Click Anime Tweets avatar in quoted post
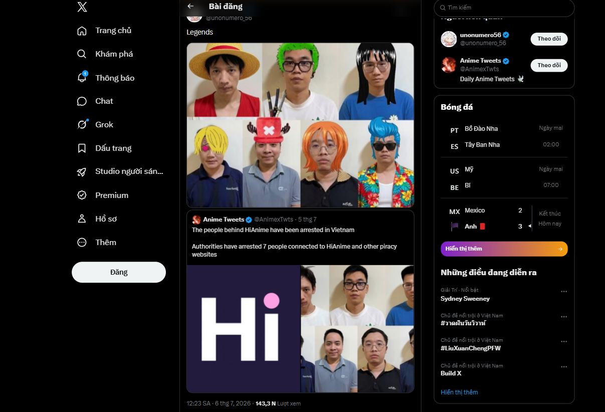 [x=196, y=220]
